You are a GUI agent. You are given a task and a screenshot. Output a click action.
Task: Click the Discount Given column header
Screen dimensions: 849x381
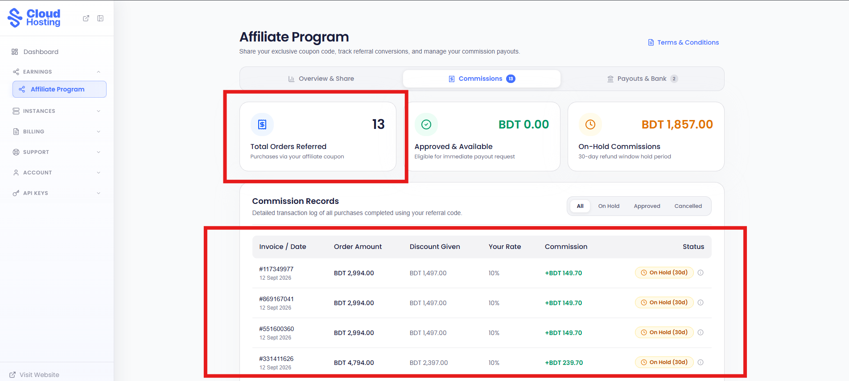435,247
